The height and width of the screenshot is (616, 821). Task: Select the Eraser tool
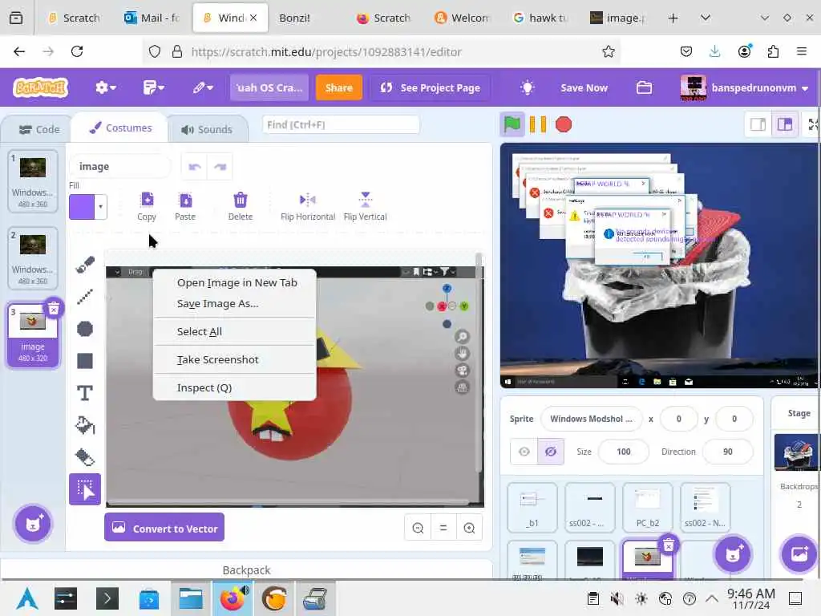[85, 457]
